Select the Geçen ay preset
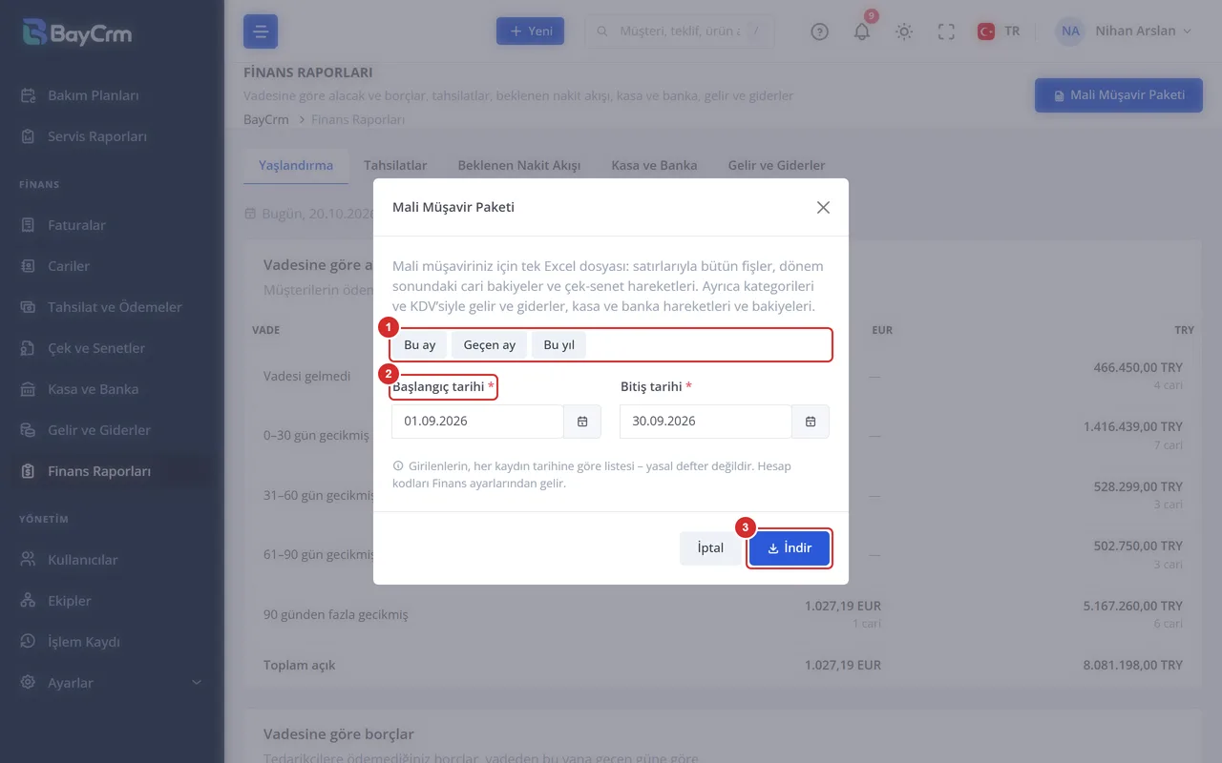 pos(490,345)
